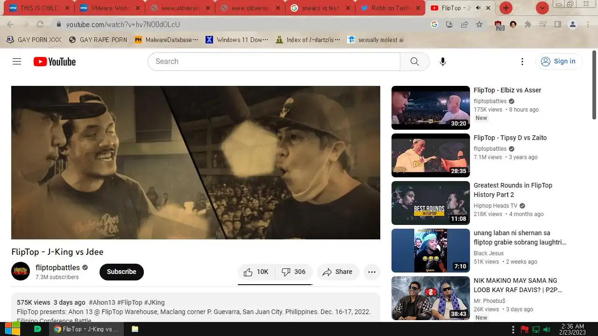Click the #JKing hashtag

(154, 302)
